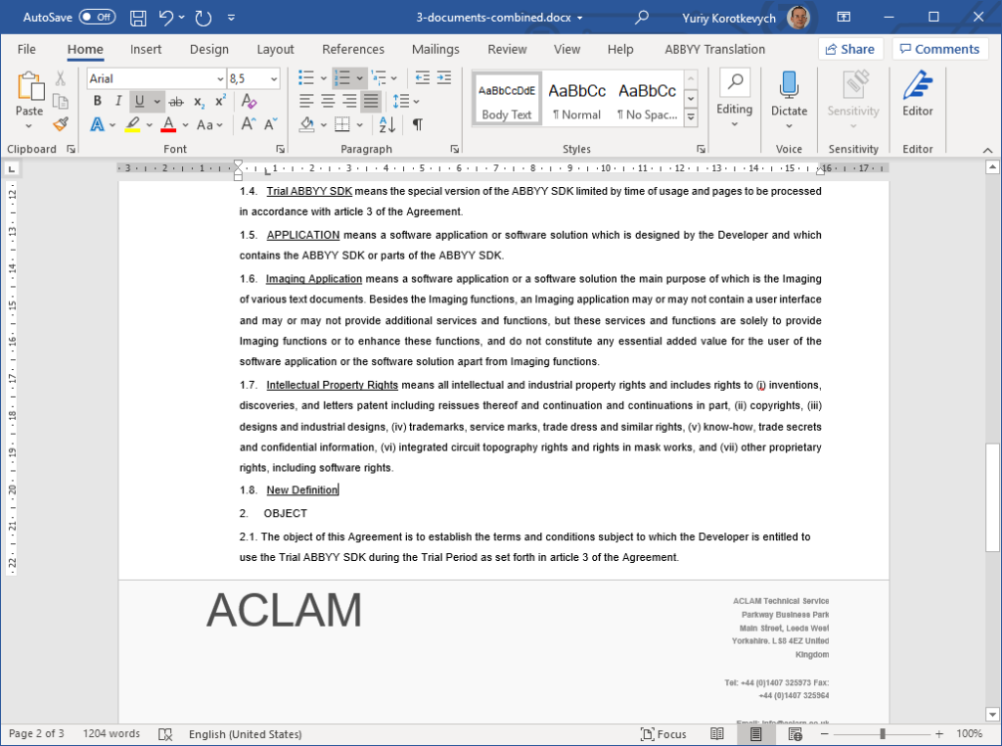This screenshot has width=1002, height=746.
Task: Switch to Read Mode view
Action: [x=717, y=734]
